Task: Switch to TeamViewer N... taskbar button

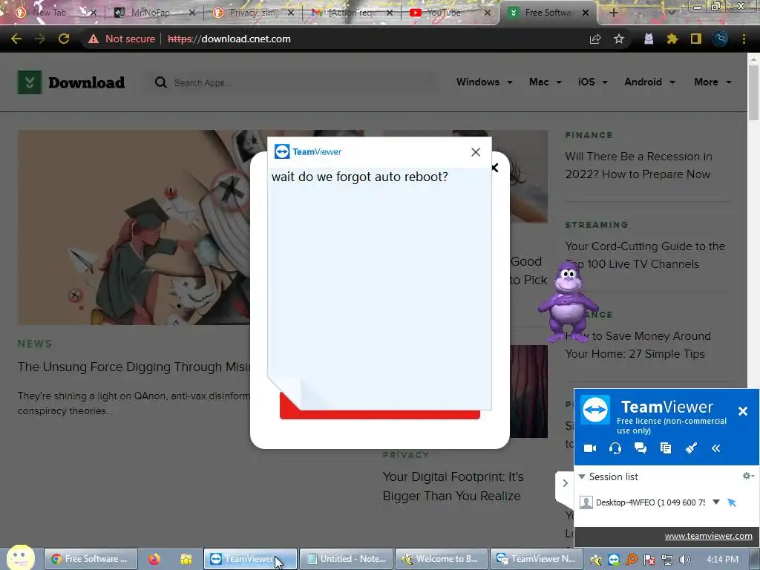Action: tap(537, 559)
